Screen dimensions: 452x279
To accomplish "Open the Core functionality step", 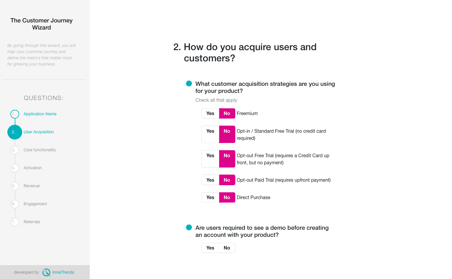I will [x=40, y=150].
